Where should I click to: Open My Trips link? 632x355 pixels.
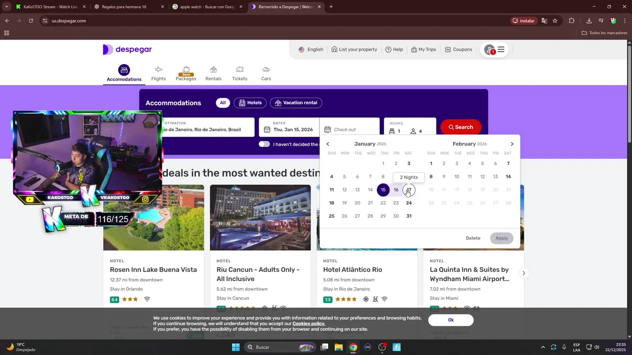tap(424, 49)
